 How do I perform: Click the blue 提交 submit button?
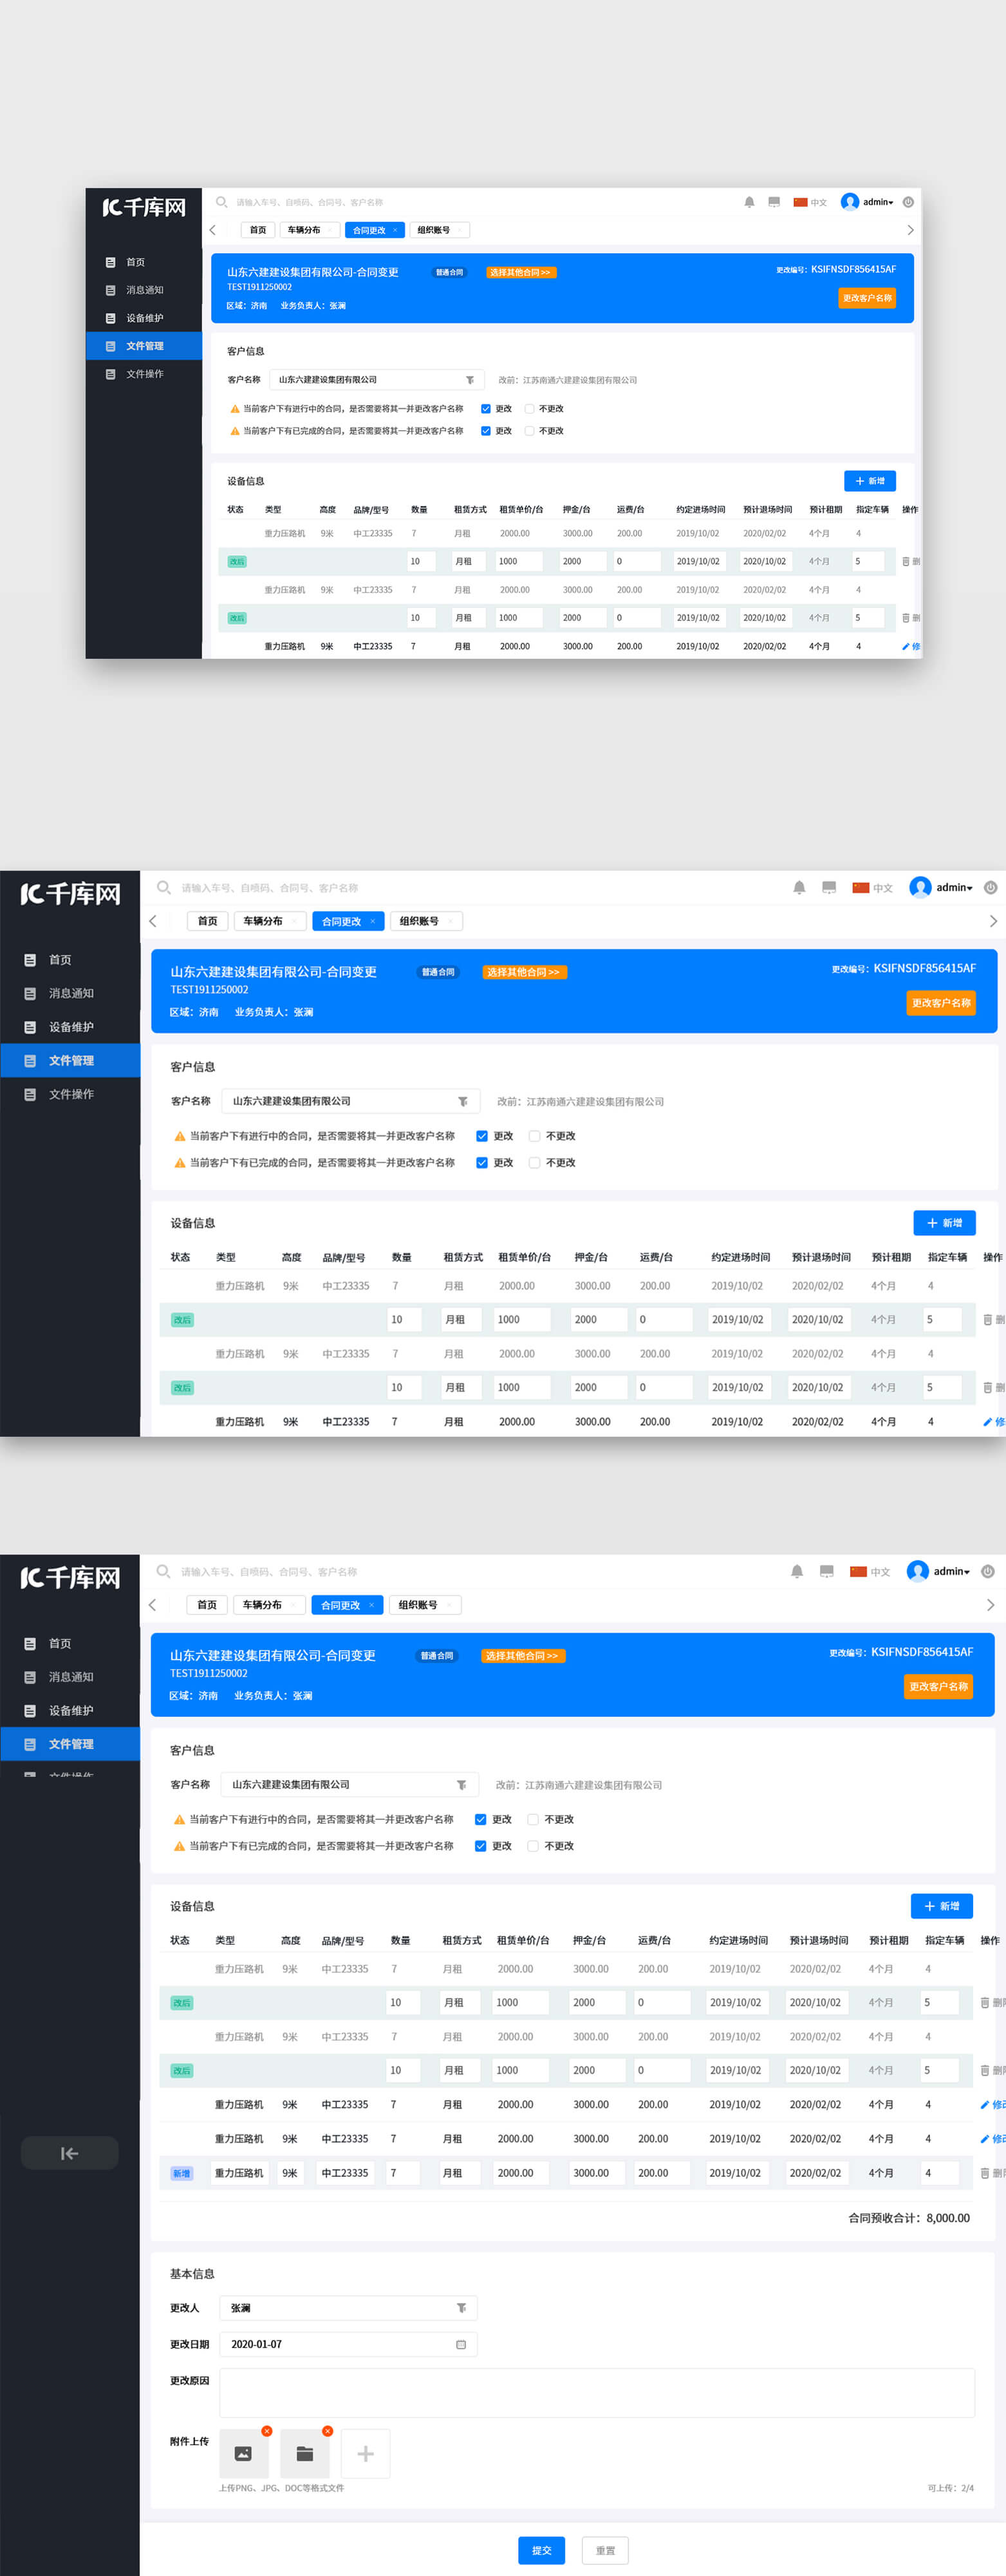(541, 2550)
